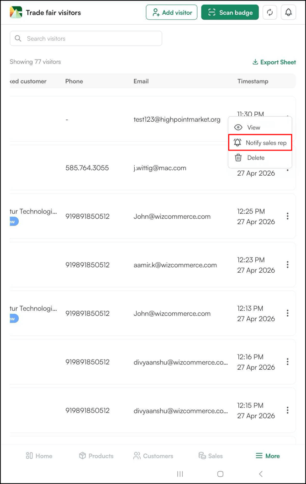Click the refresh sync icon button
Screen dimensions: 306x484
click(x=269, y=12)
